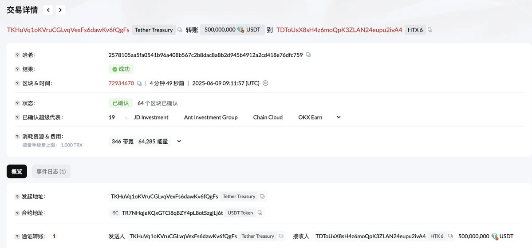
Task: Copy sender address in header line
Action: [x=180, y=30]
